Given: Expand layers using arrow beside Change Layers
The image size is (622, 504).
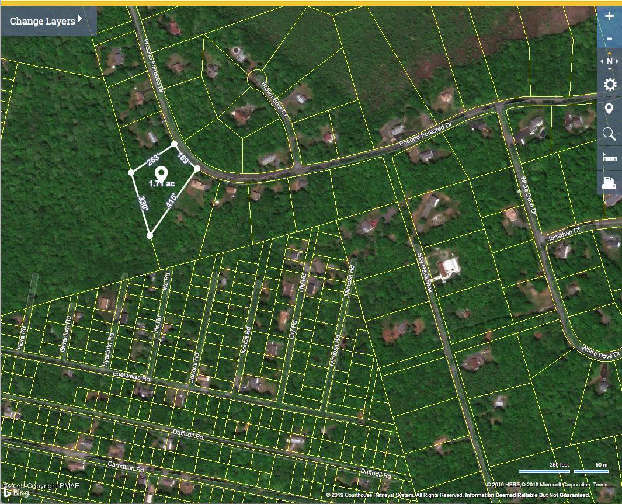Looking at the screenshot, I should click(80, 19).
